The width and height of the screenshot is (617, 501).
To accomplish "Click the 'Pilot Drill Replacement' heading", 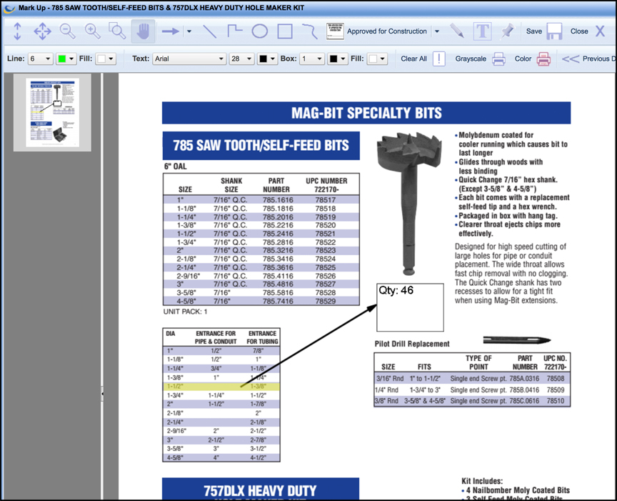I will click(x=412, y=344).
